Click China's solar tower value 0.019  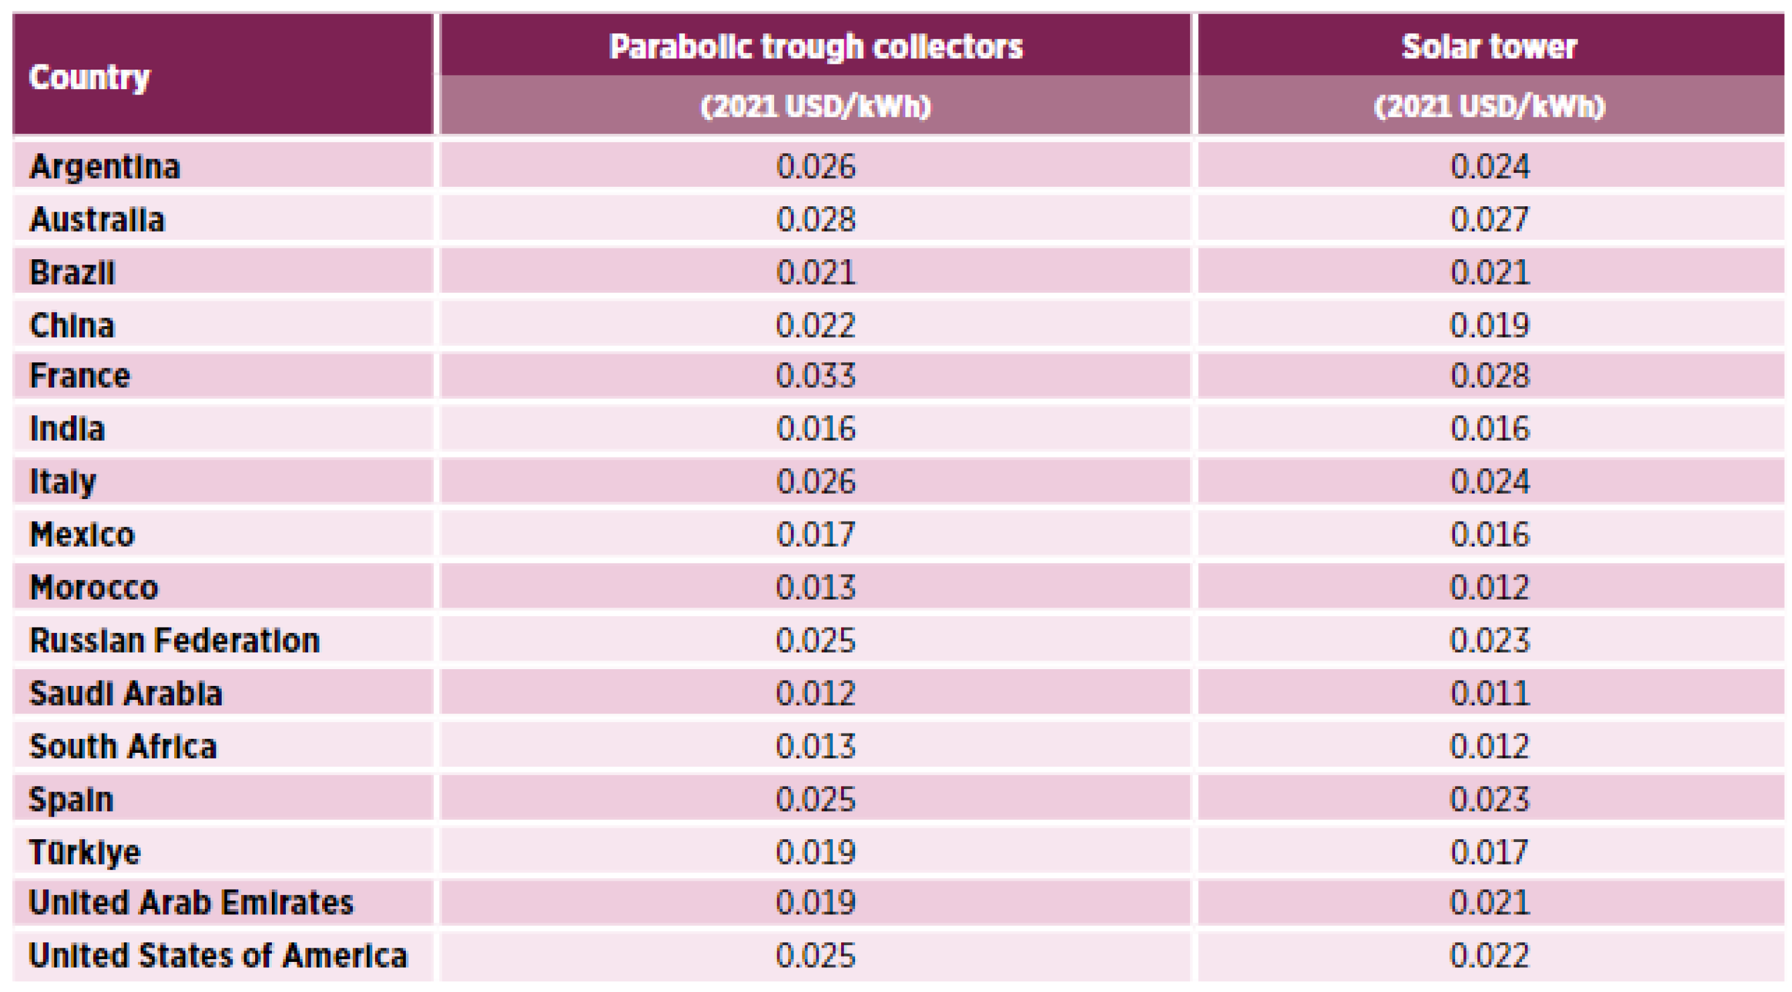pos(1489,325)
